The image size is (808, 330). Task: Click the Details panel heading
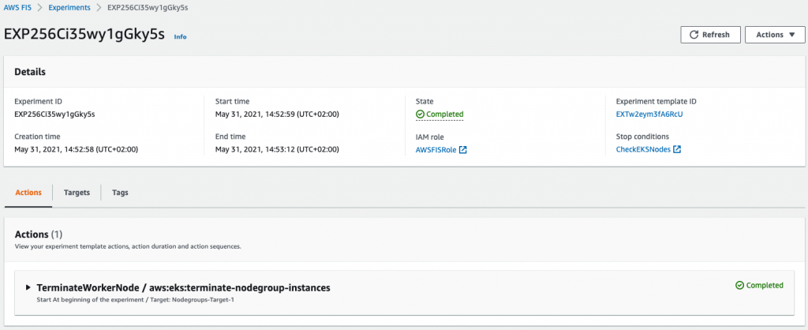coord(30,72)
